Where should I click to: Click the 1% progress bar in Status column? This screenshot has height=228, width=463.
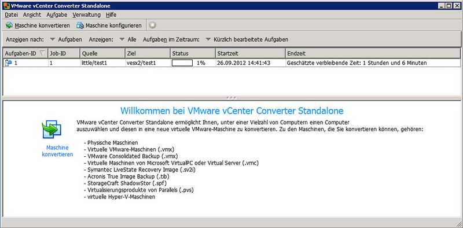[182, 63]
